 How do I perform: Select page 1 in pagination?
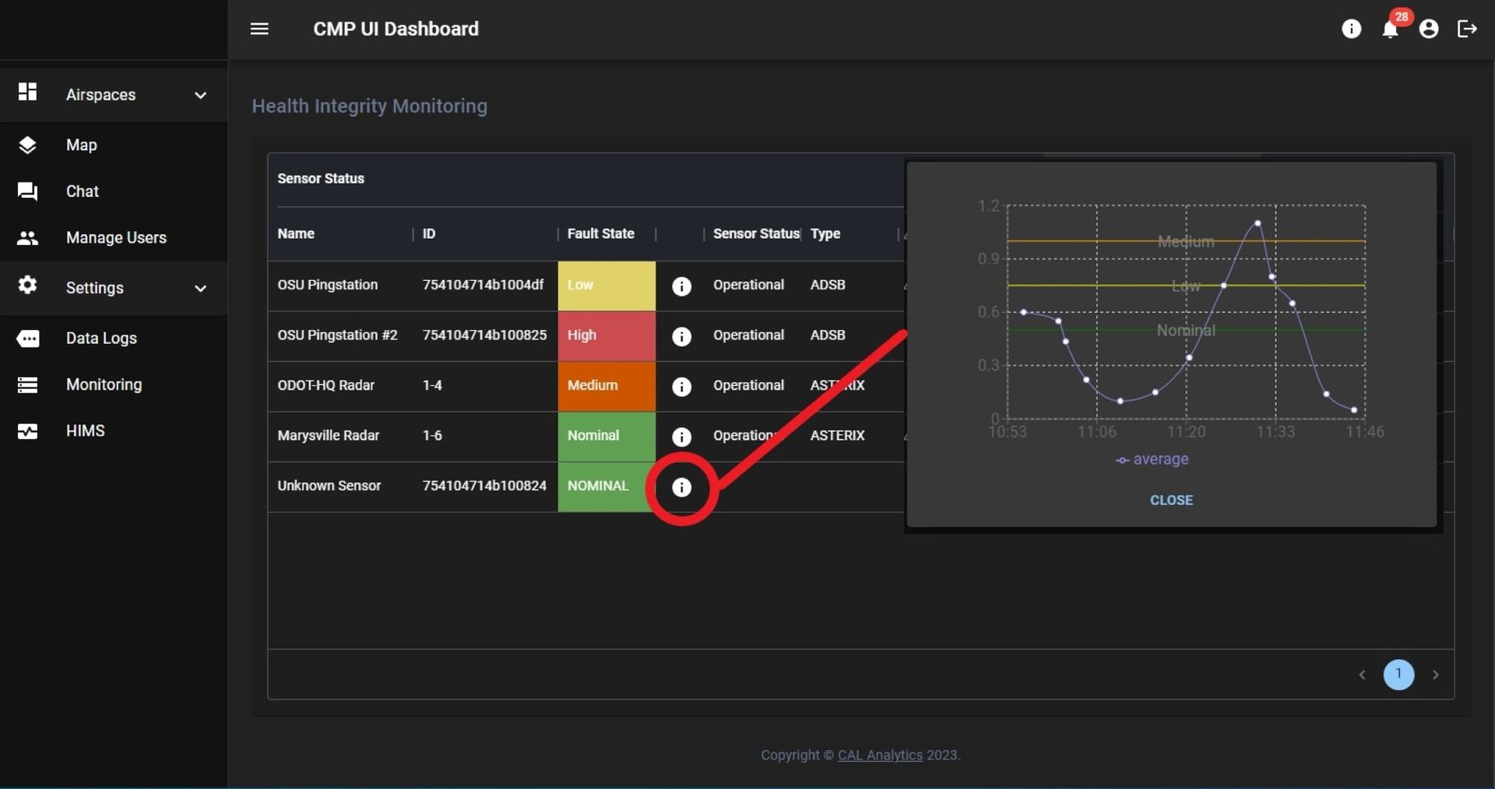point(1398,675)
